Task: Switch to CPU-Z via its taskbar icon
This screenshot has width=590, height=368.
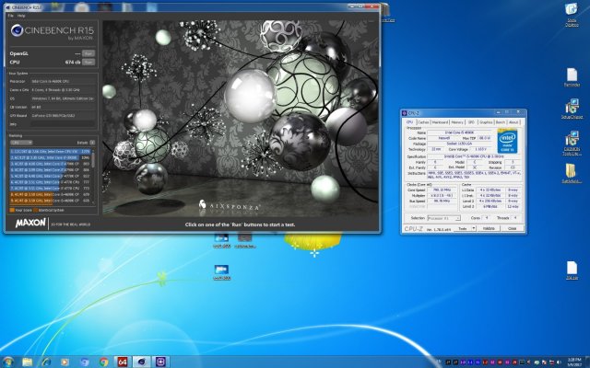Action: 160,362
